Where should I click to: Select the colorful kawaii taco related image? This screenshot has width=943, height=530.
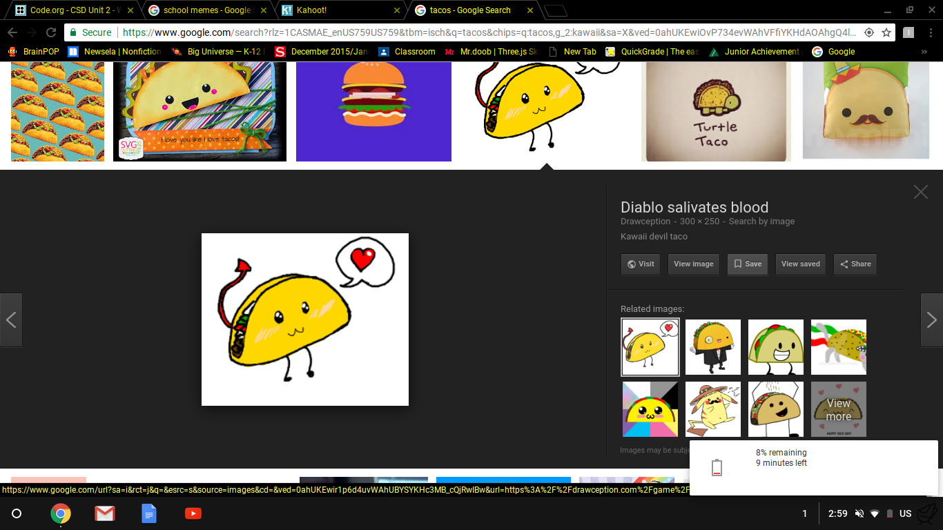(x=650, y=409)
